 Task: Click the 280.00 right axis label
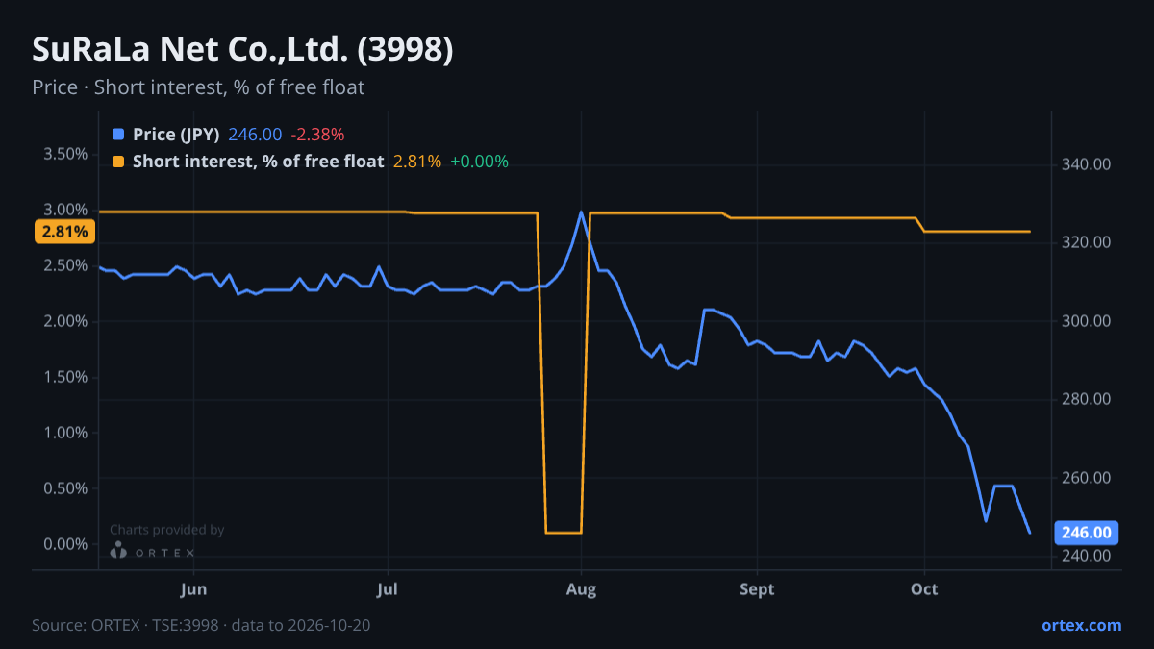(x=1088, y=399)
